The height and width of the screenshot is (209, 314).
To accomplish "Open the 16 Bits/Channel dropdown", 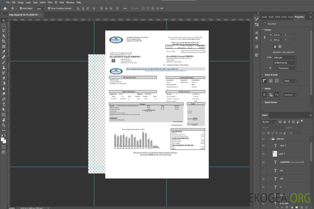I will (x=285, y=63).
